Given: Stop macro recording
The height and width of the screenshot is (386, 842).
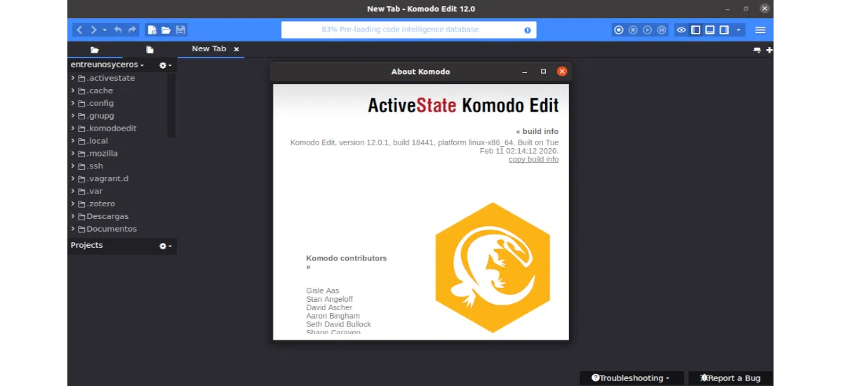Looking at the screenshot, I should coord(633,30).
